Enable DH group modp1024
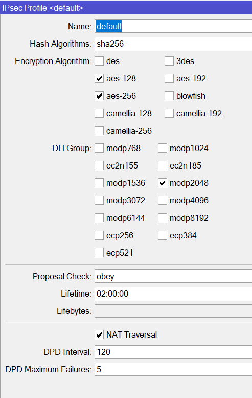The height and width of the screenshot is (398, 252). (163, 148)
